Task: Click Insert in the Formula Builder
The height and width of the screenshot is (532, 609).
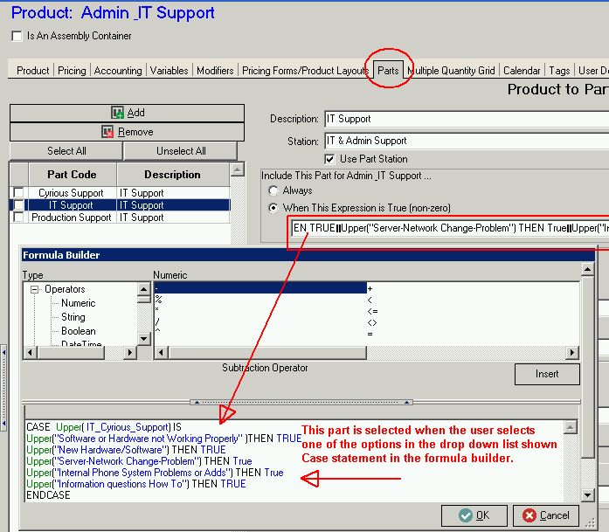Action: [x=547, y=374]
